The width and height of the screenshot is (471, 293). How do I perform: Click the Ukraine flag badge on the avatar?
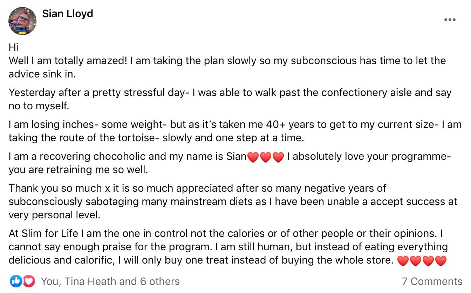pos(22,32)
